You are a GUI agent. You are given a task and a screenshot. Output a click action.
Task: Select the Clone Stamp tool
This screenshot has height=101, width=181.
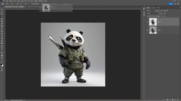(2, 31)
